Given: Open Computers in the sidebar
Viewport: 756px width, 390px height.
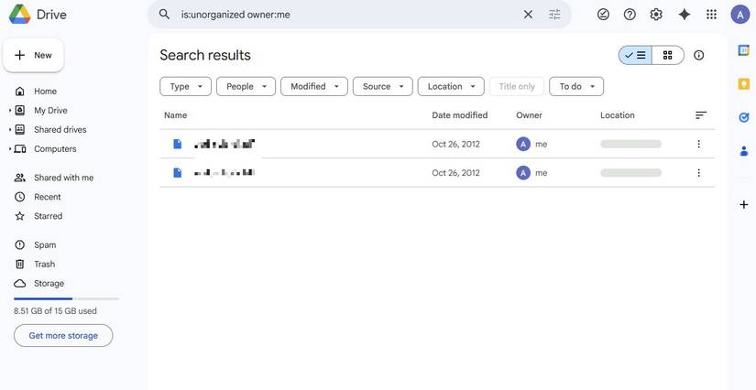Looking at the screenshot, I should click(x=55, y=149).
